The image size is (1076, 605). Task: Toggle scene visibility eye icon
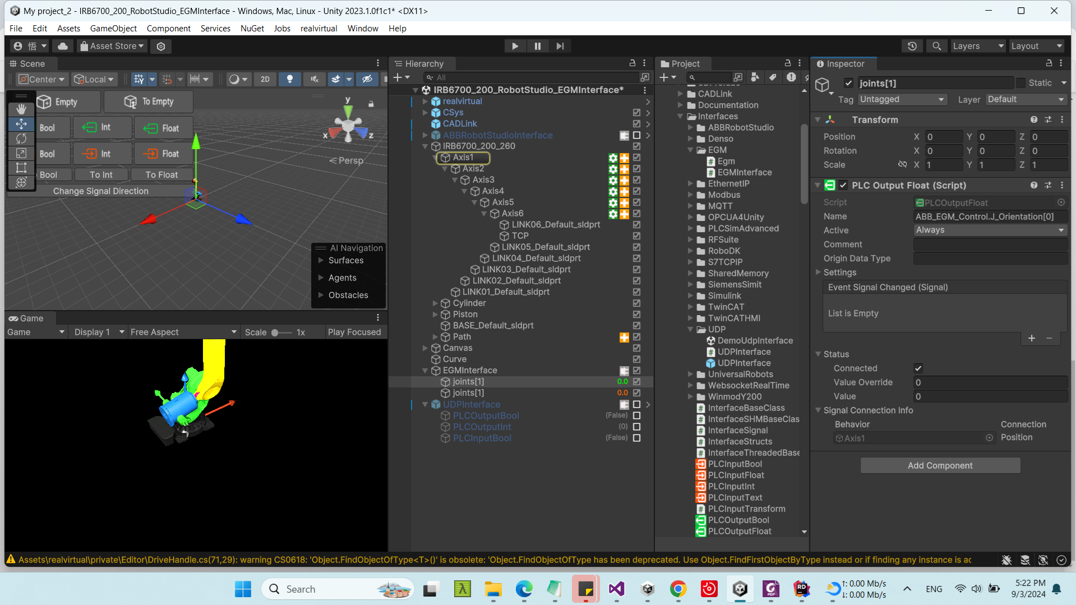(367, 79)
